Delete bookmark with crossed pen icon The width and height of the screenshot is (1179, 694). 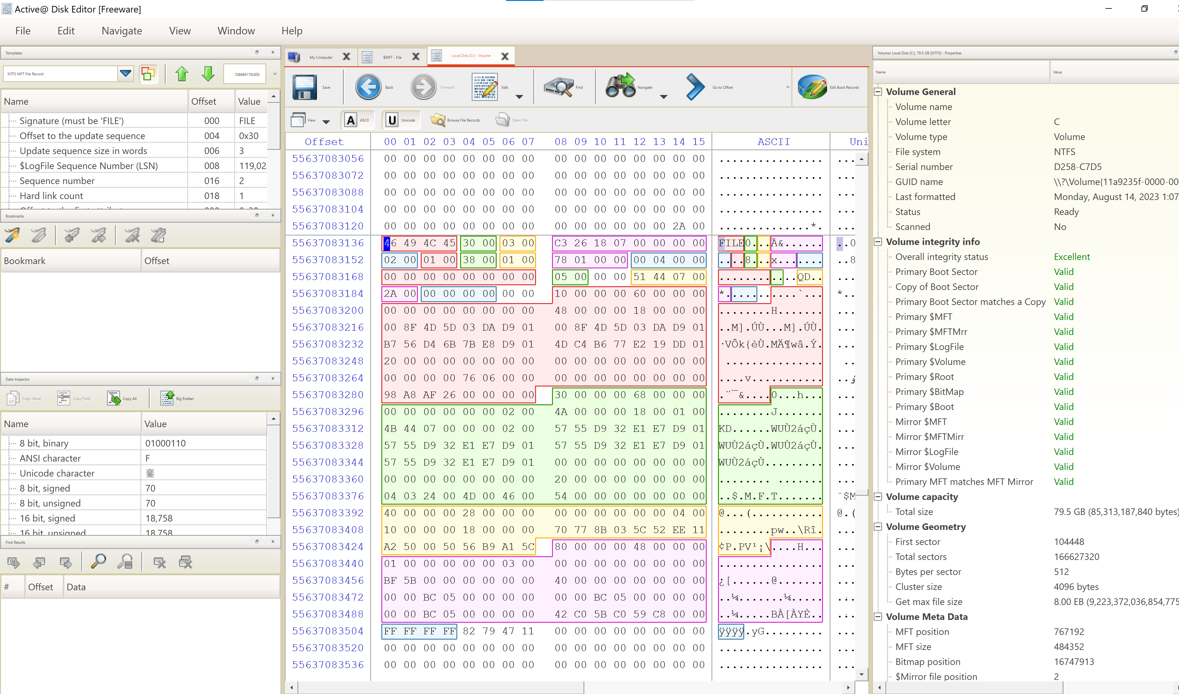pos(132,235)
